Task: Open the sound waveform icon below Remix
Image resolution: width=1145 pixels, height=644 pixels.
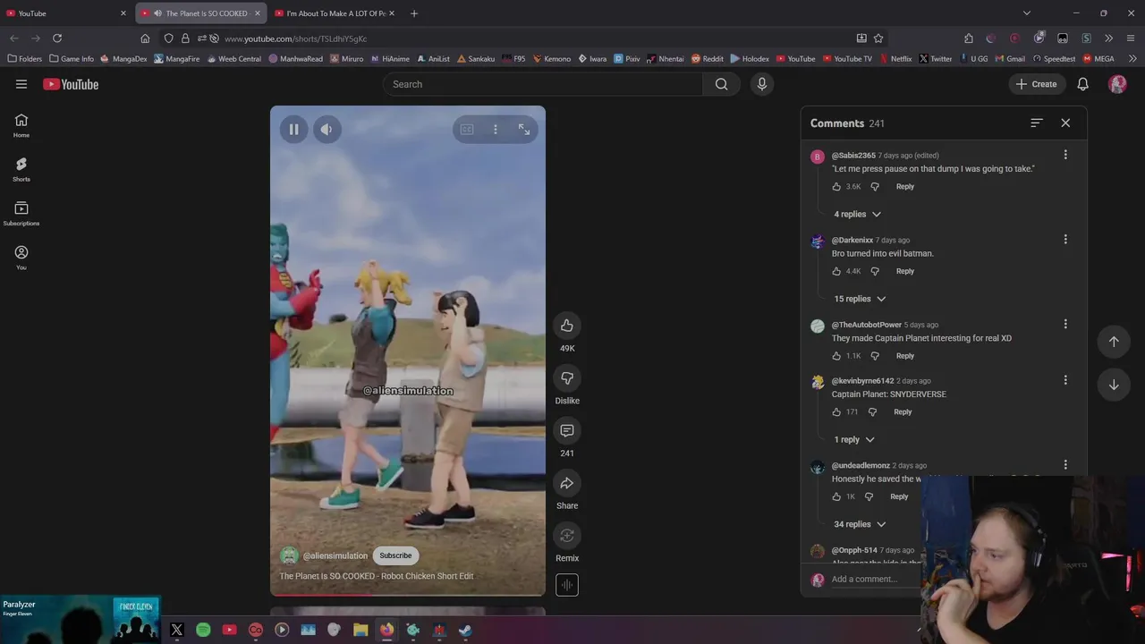Action: pyautogui.click(x=567, y=585)
